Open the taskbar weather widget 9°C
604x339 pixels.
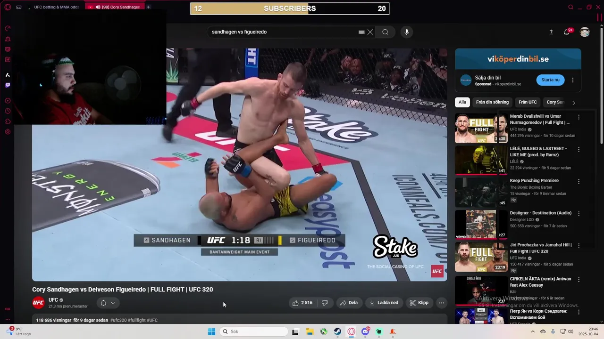19,331
